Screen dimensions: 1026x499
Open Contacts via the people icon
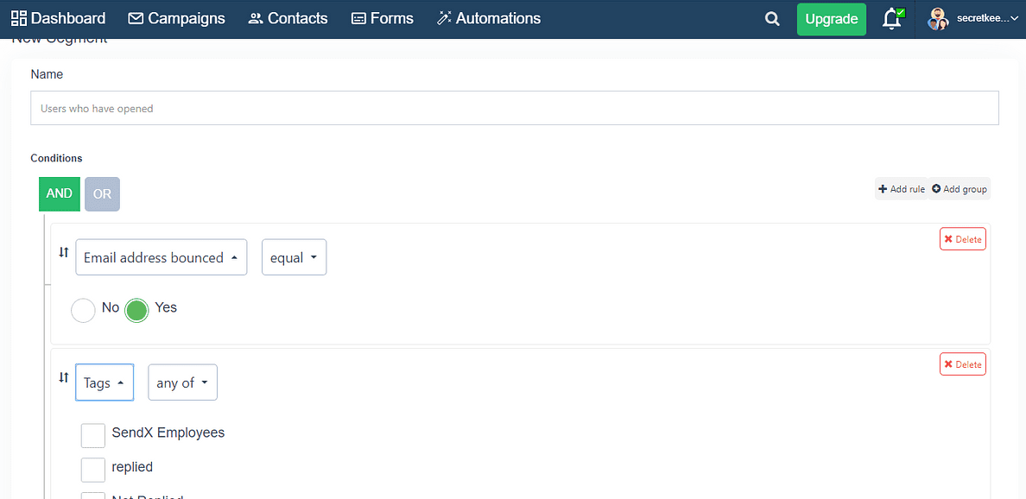click(253, 17)
